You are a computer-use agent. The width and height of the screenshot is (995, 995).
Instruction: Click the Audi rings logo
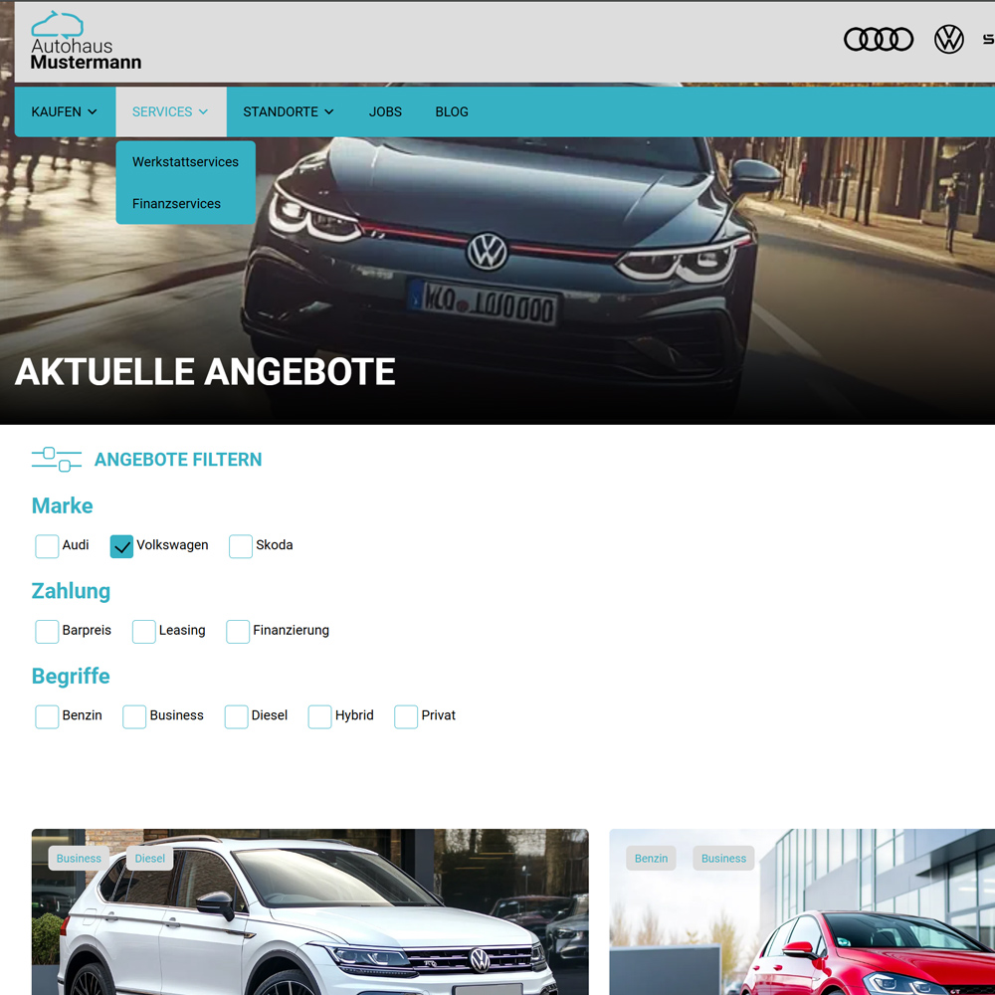click(878, 40)
